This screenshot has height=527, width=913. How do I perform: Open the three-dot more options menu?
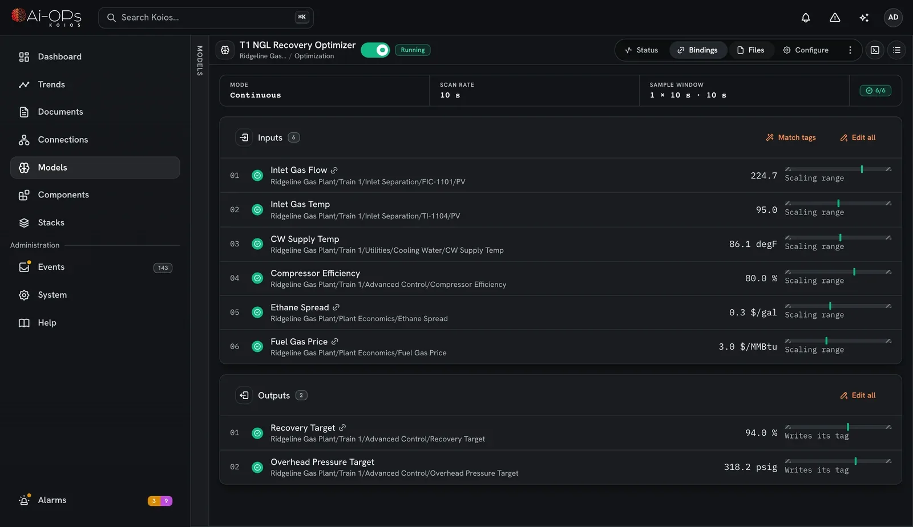click(850, 50)
